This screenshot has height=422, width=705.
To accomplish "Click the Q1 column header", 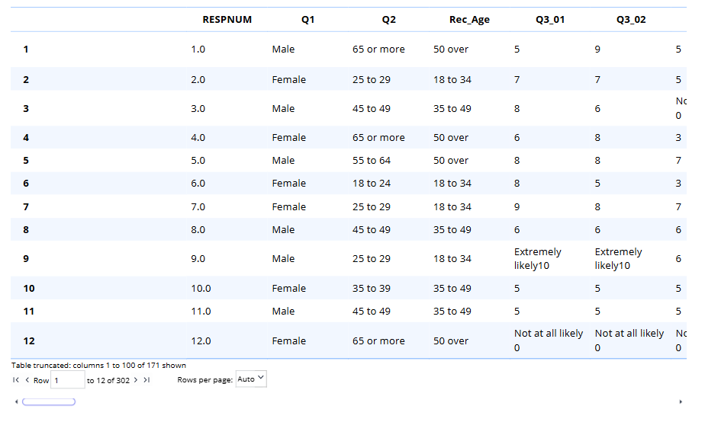I will pyautogui.click(x=307, y=20).
